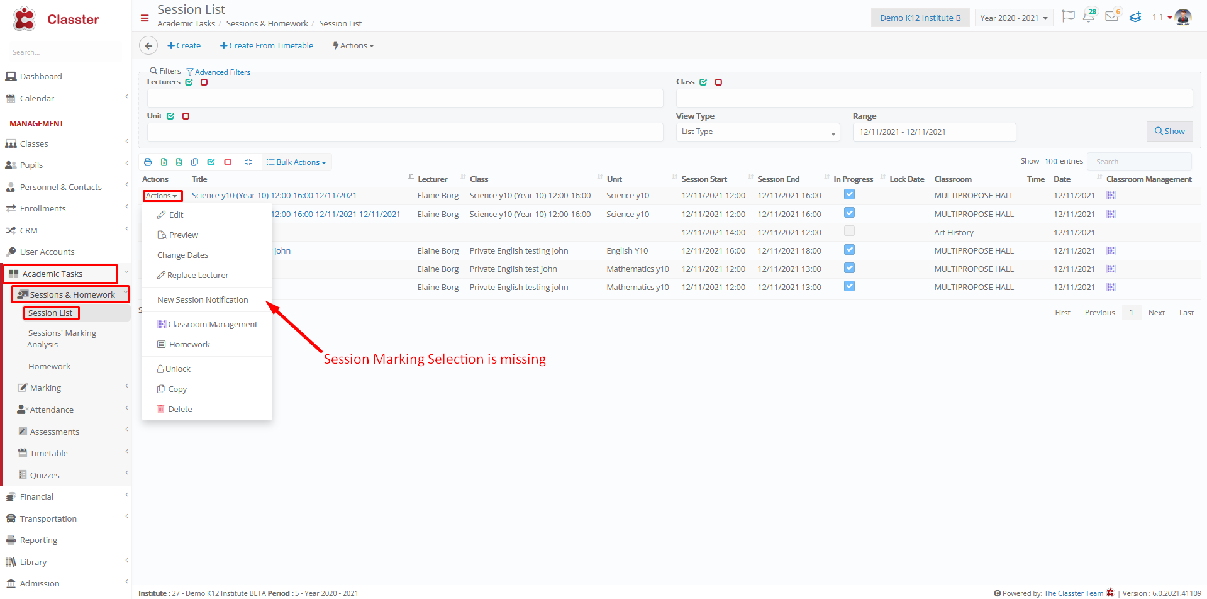Toggle In Progress checkbox for second Science y10 row
The image size is (1207, 599).
click(x=849, y=213)
